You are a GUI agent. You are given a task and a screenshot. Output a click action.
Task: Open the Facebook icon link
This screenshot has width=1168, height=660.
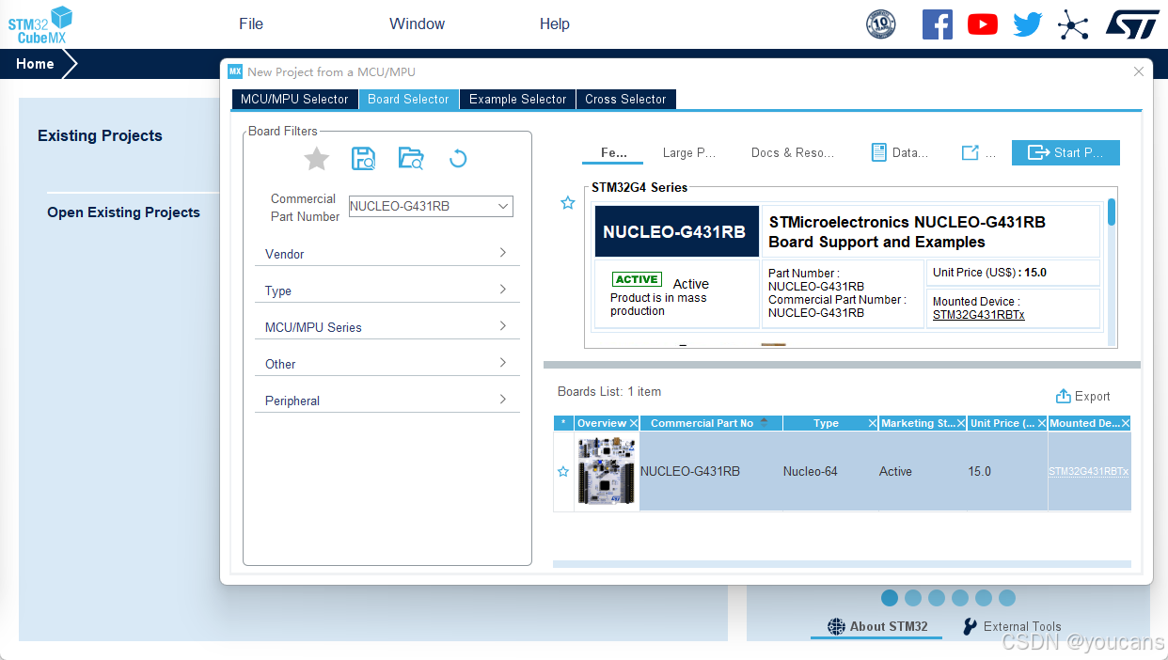tap(937, 24)
